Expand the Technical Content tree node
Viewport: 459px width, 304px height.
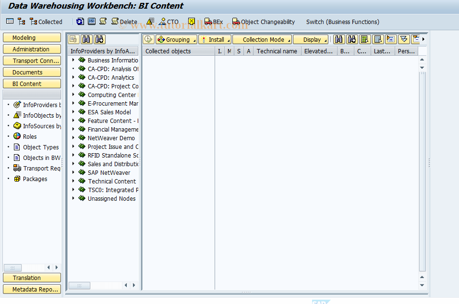point(73,181)
